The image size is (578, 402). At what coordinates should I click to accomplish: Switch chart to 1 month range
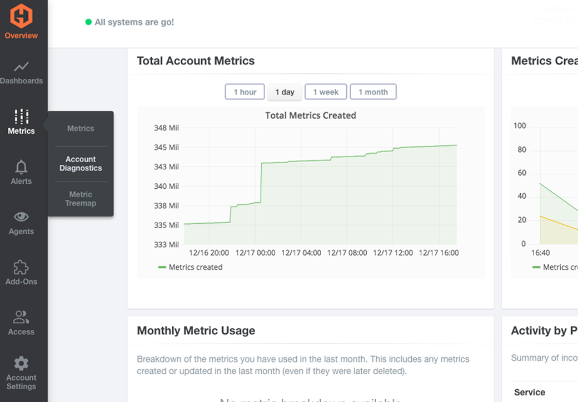[373, 92]
